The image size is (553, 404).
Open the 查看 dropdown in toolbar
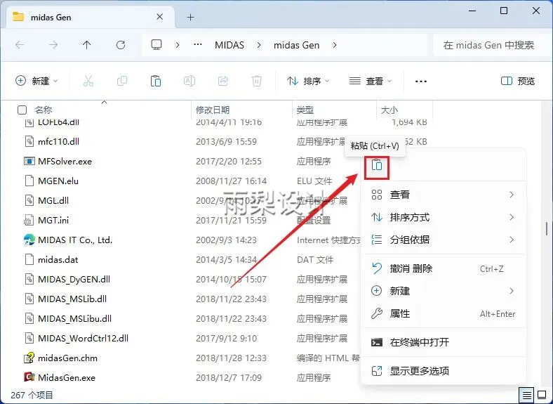[371, 82]
